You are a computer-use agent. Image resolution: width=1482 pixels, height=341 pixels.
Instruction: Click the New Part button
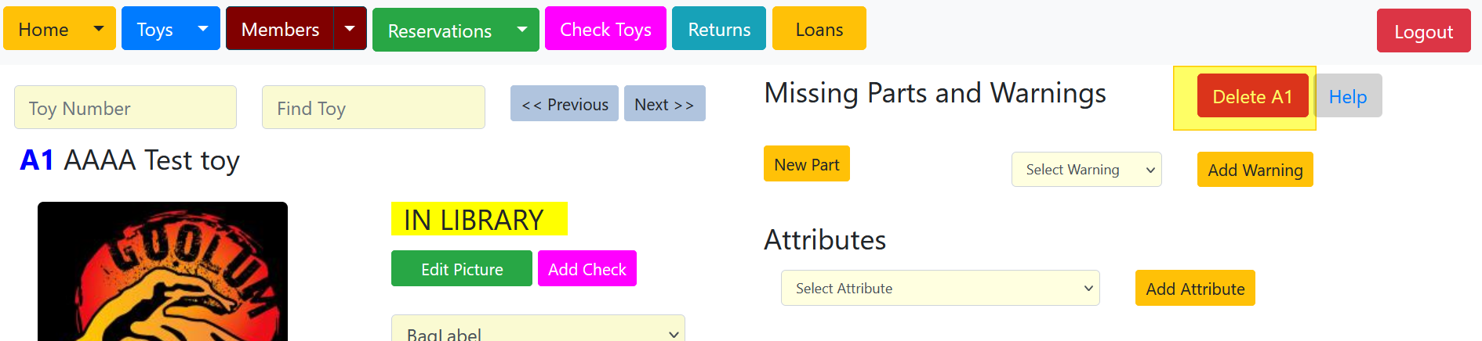(x=806, y=164)
